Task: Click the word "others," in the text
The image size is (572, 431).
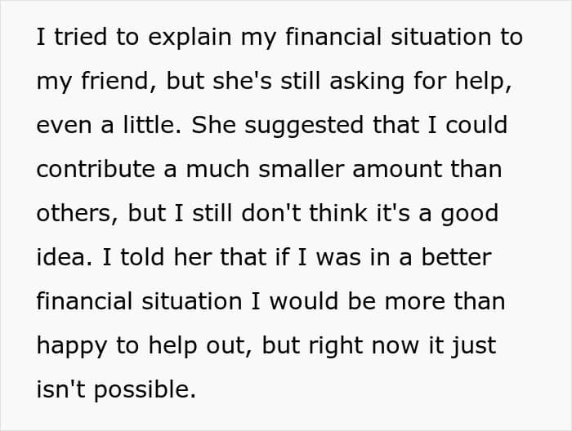Action: [78, 214]
